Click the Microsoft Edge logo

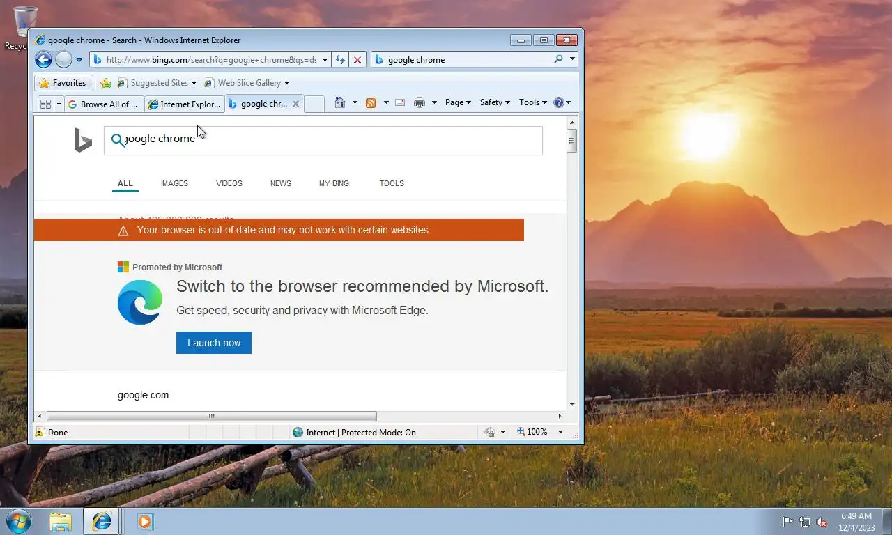[140, 302]
